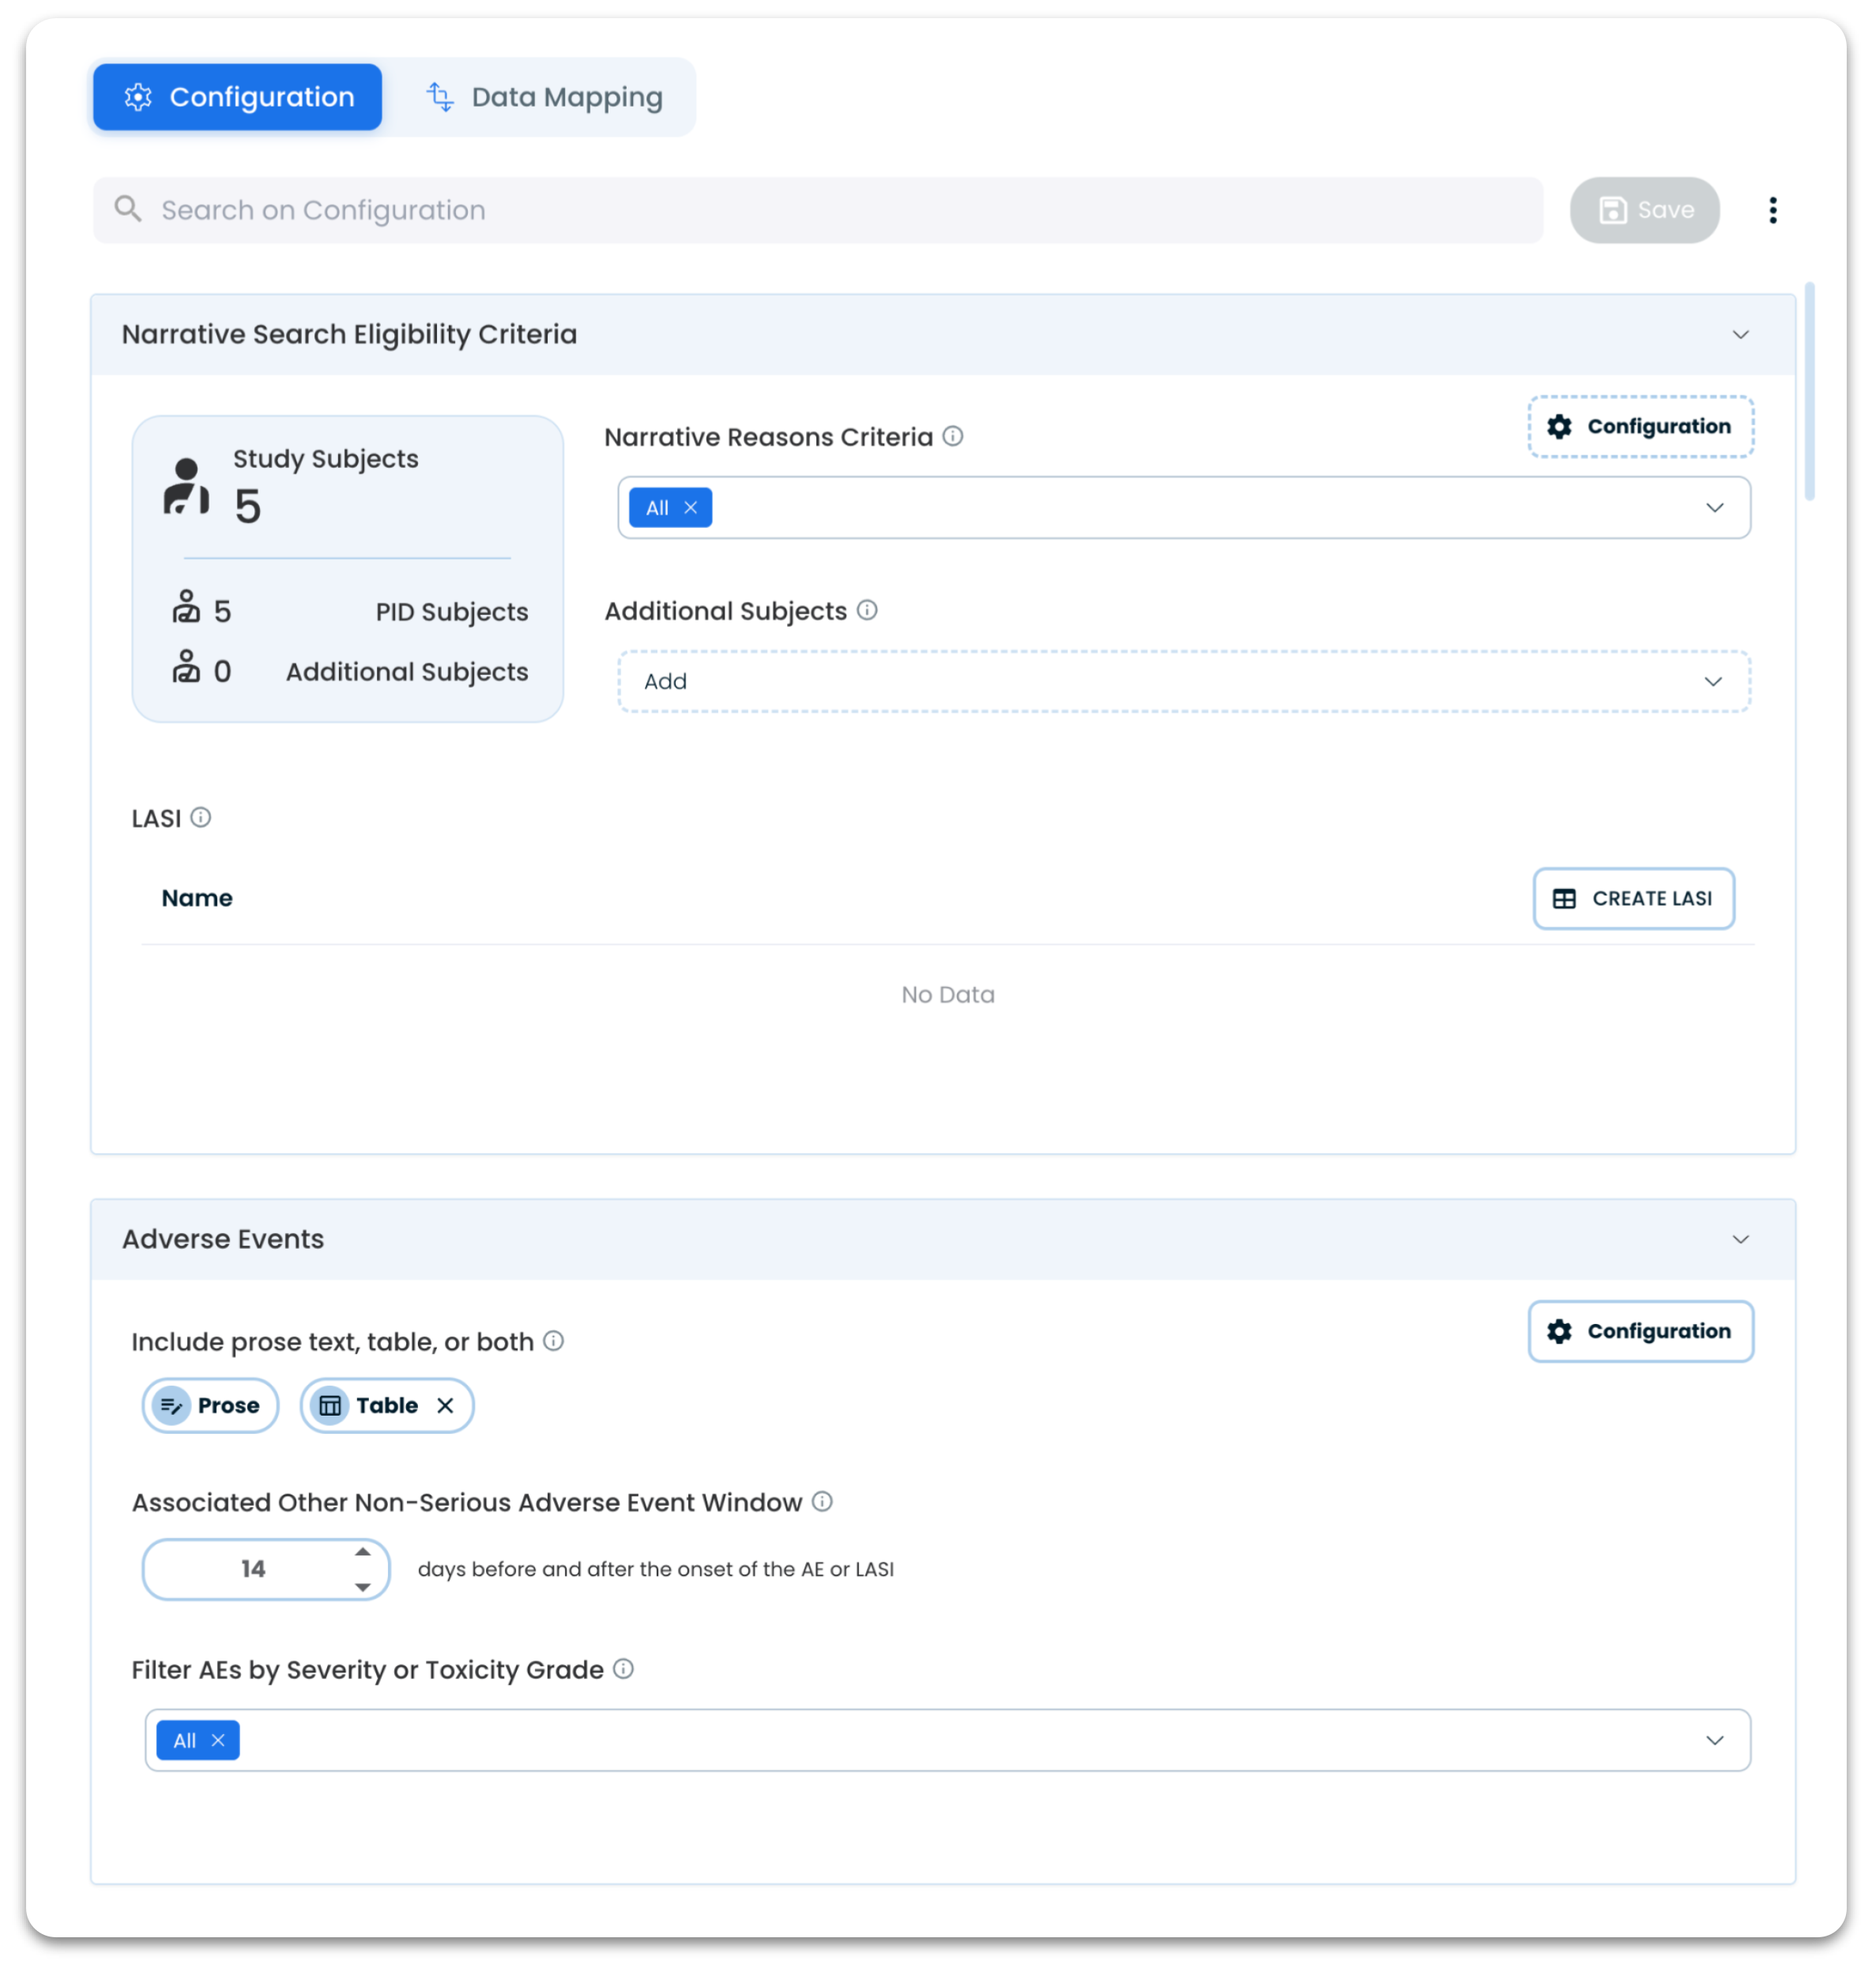Increase the event window days
Image resolution: width=1876 pixels, height=1976 pixels.
(363, 1552)
